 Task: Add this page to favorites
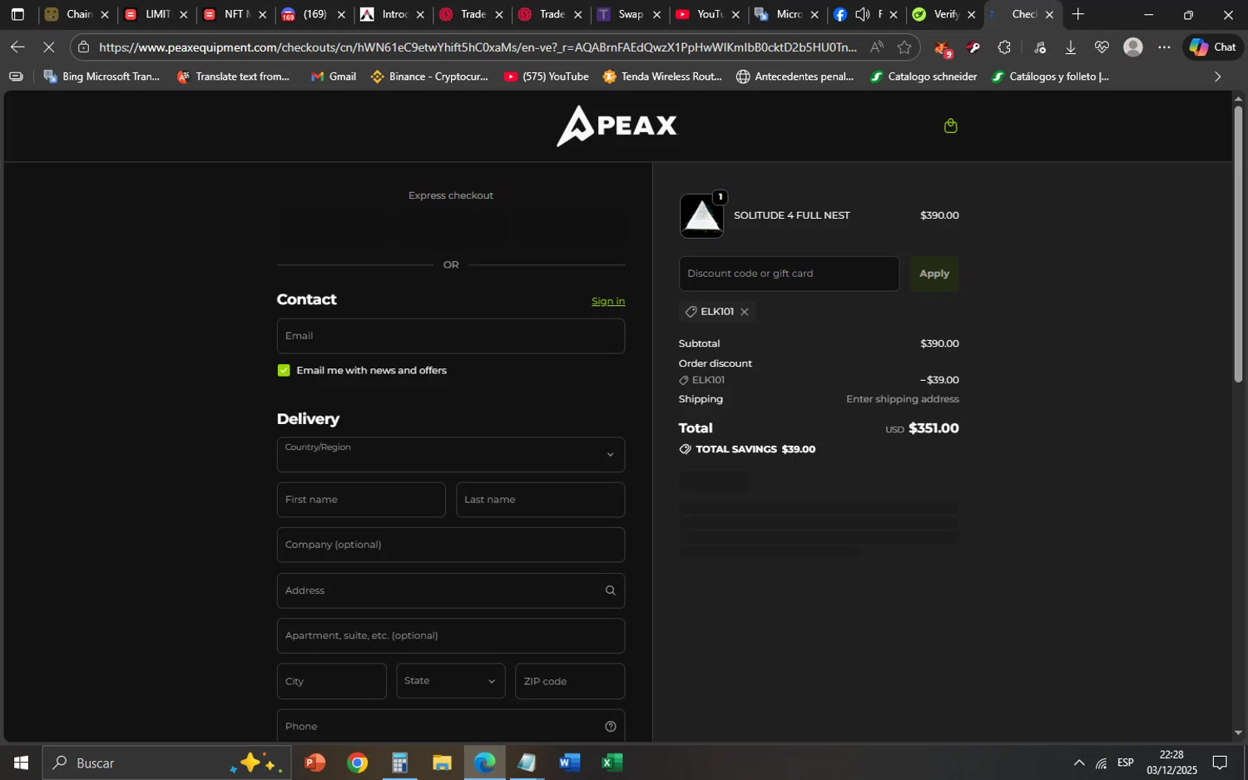pyautogui.click(x=904, y=47)
